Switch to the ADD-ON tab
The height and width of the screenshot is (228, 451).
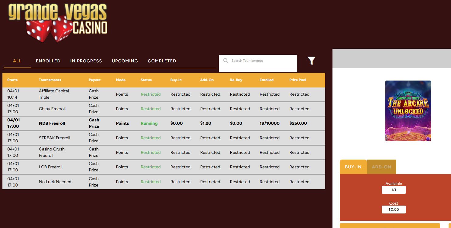pyautogui.click(x=381, y=167)
